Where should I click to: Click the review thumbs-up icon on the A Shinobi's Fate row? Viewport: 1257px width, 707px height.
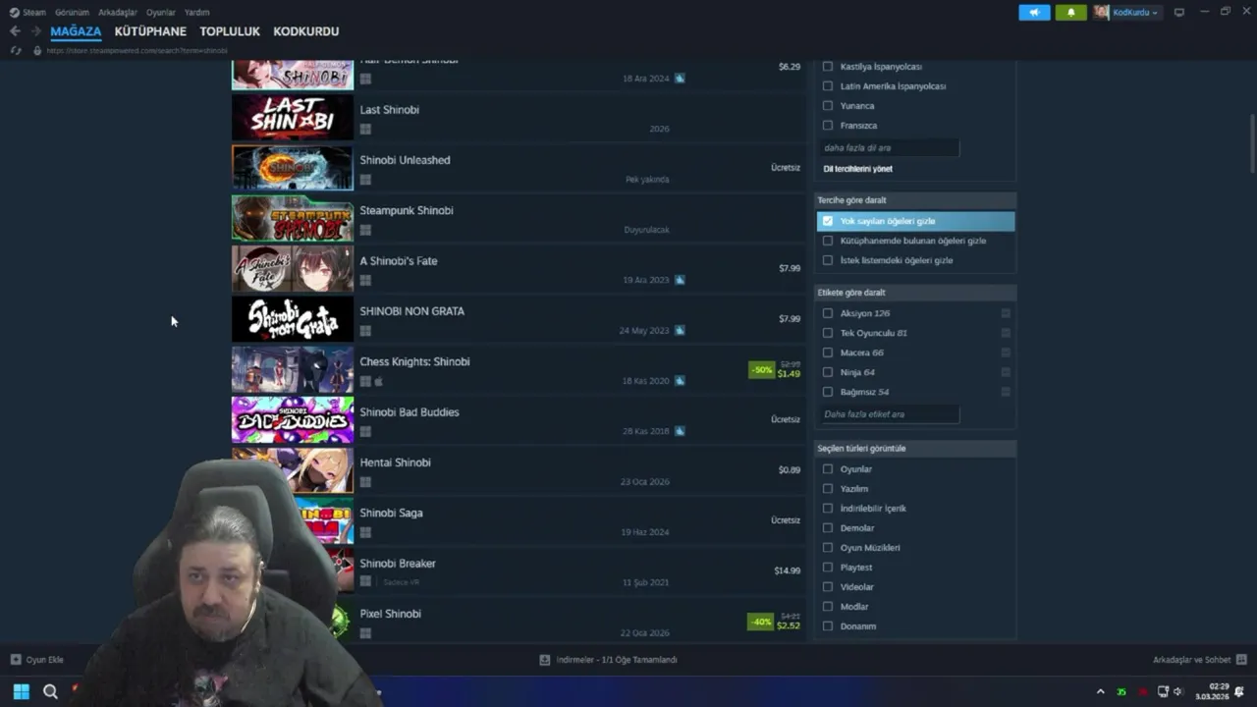(680, 280)
